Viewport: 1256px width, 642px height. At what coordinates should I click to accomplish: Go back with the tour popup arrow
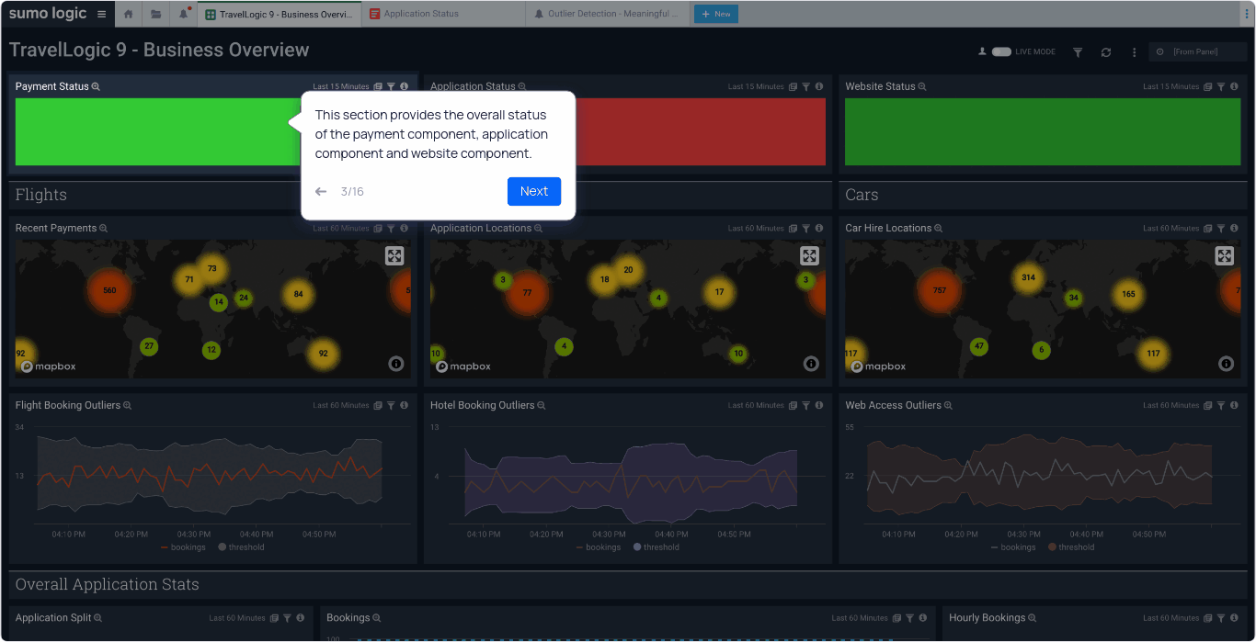[321, 192]
